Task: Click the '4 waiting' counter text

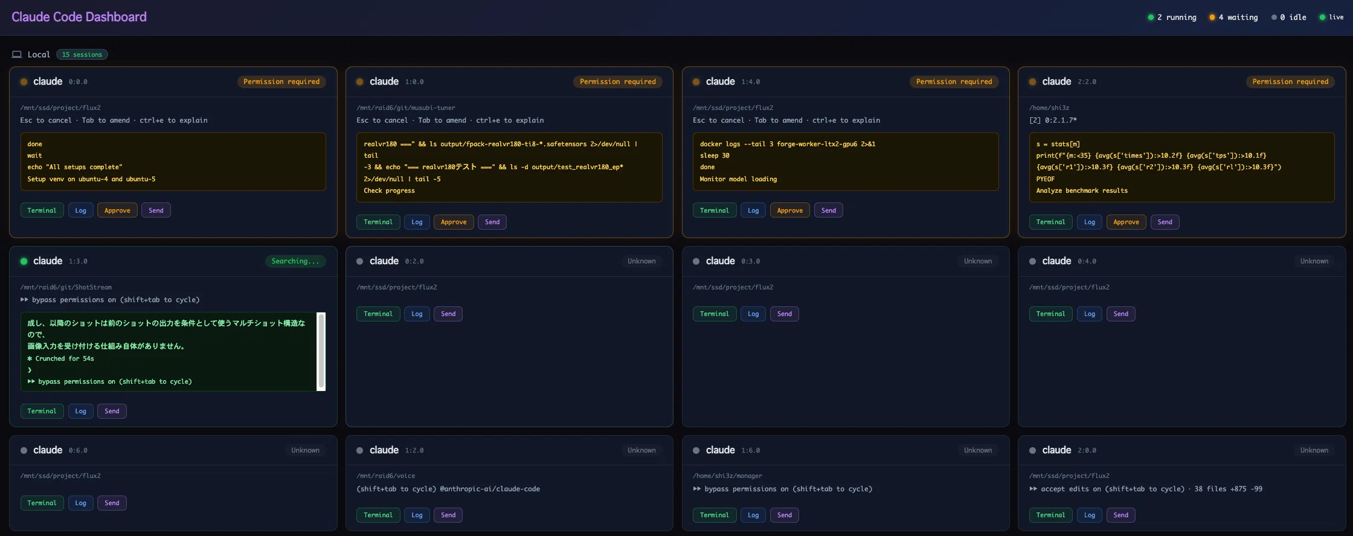Action: [x=1238, y=18]
